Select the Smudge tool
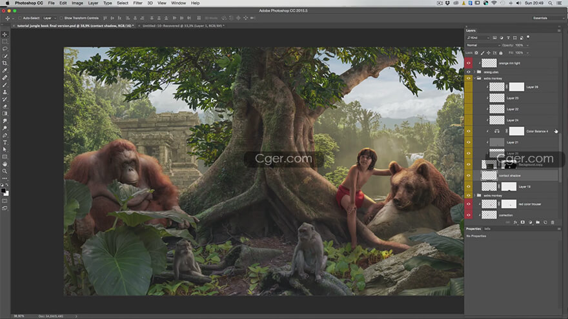 (x=5, y=121)
